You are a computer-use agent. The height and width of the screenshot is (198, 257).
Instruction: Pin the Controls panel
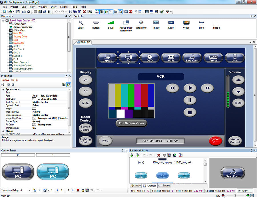click(251, 16)
